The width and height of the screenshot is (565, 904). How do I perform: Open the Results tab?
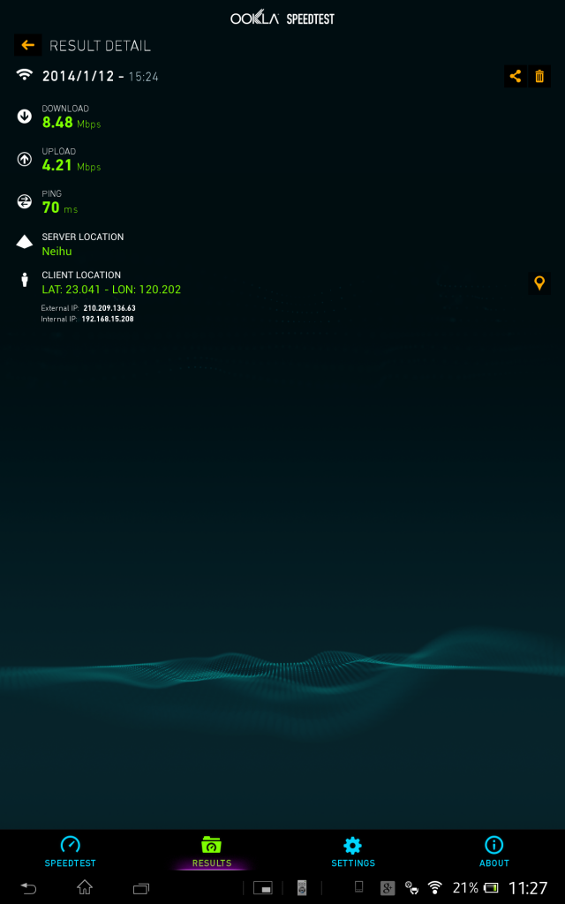212,853
